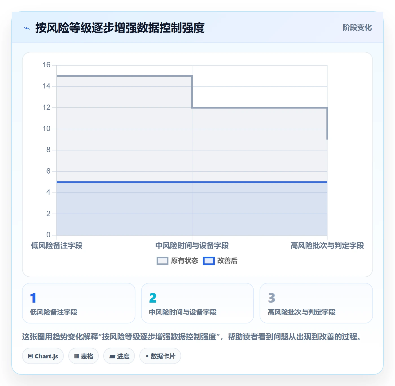The height and width of the screenshot is (386, 395).
Task: Toggle the 原有状态 legend swatch
Action: coord(162,261)
